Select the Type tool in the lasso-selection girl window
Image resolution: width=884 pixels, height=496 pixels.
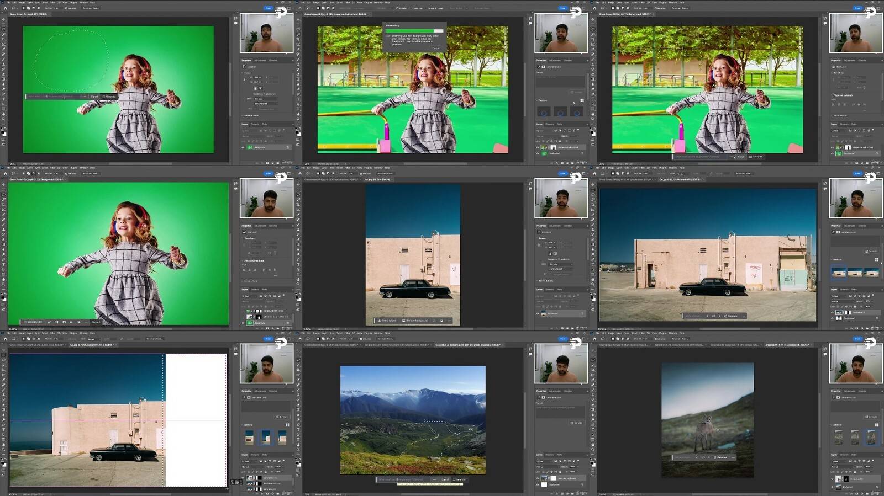click(x=3, y=99)
